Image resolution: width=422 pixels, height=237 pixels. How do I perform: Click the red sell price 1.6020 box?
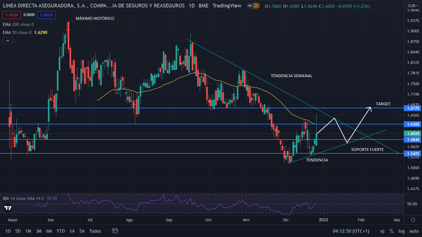pos(11,15)
